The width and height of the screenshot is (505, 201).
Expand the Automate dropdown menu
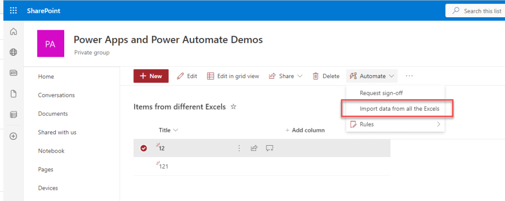372,76
